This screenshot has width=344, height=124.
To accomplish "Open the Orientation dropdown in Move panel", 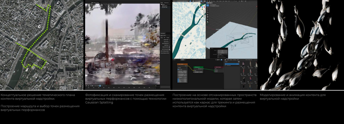I will [222, 54].
